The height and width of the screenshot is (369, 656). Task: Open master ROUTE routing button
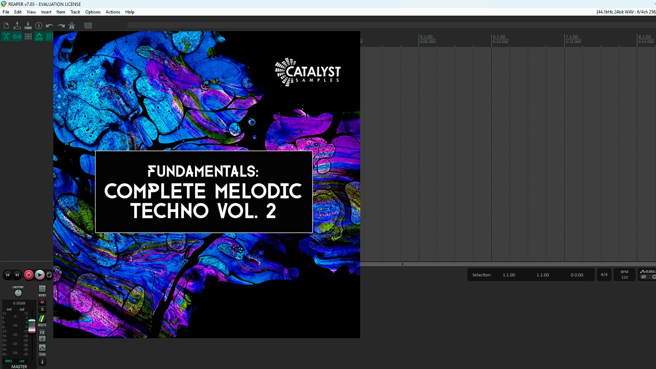[x=42, y=319]
